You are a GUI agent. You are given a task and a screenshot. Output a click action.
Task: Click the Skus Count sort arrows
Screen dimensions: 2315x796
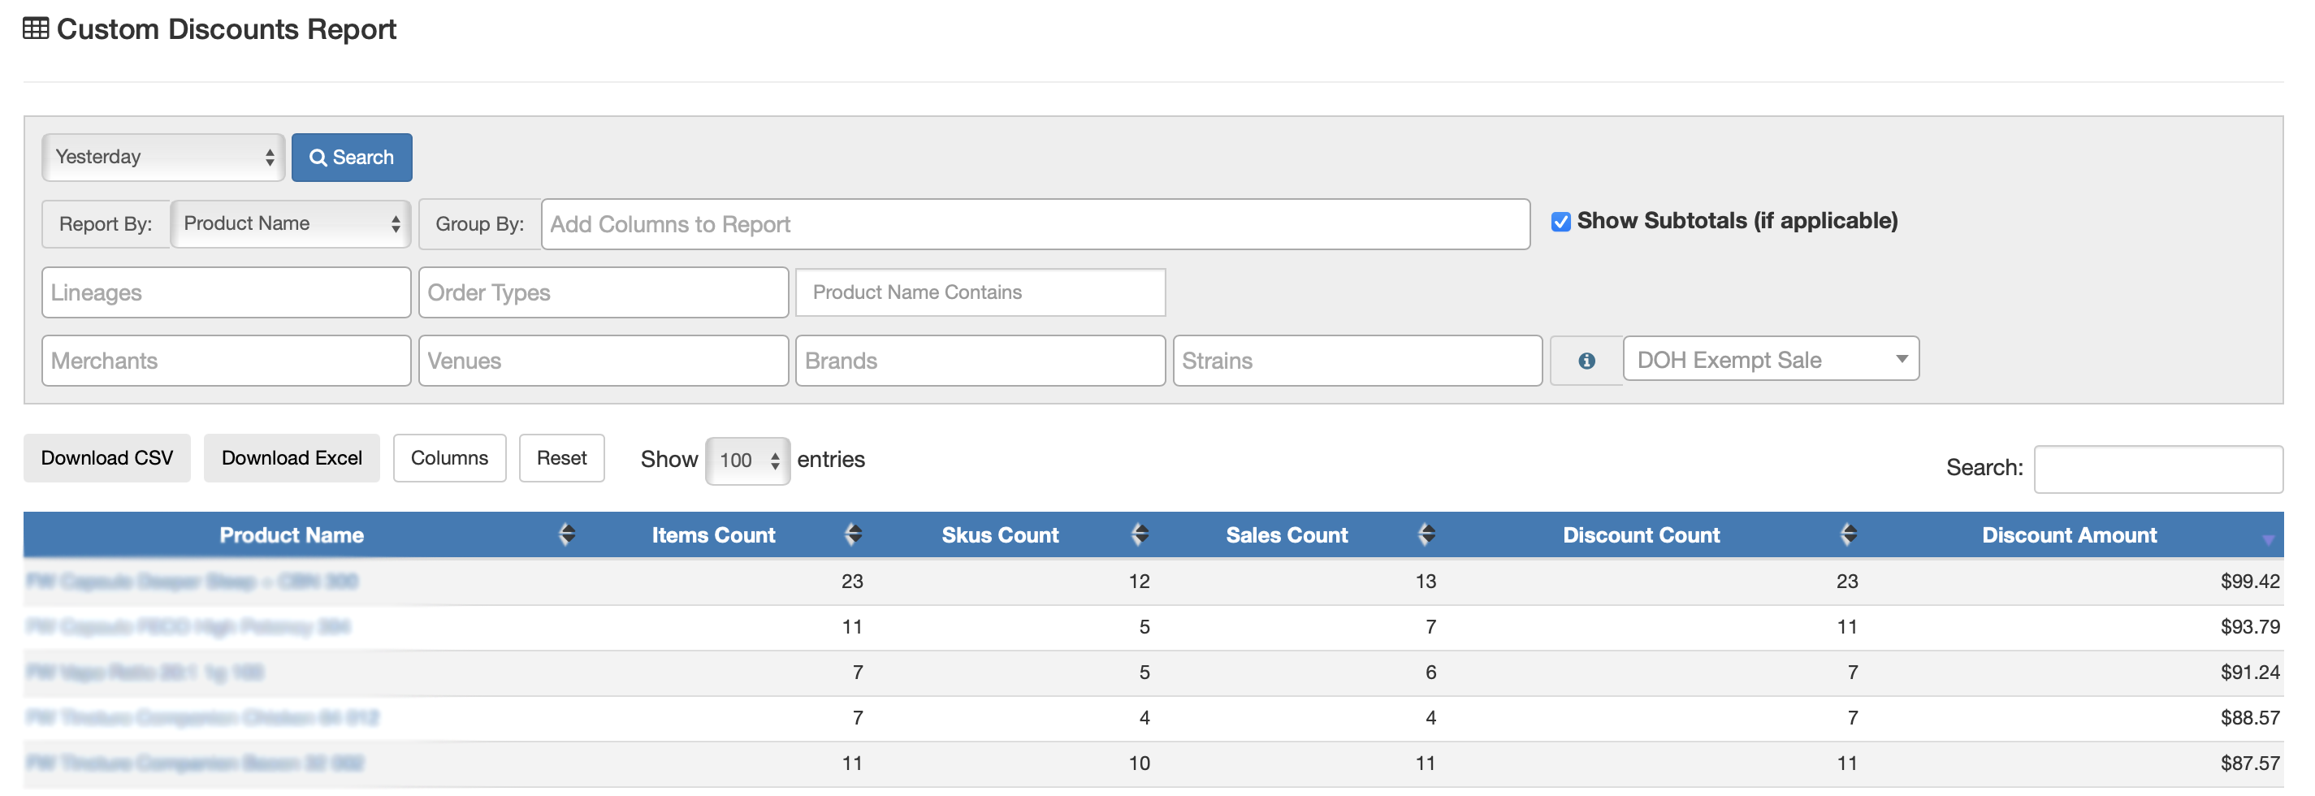pyautogui.click(x=1140, y=534)
